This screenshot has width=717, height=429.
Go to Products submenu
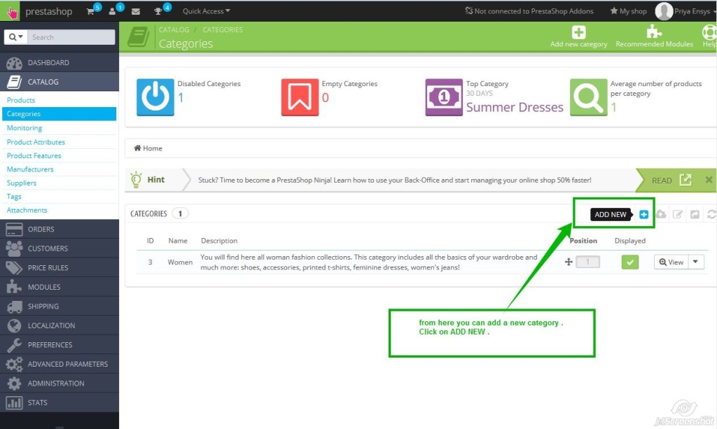click(20, 100)
